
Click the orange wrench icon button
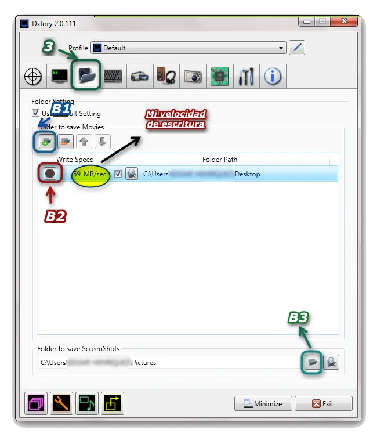pos(61,403)
